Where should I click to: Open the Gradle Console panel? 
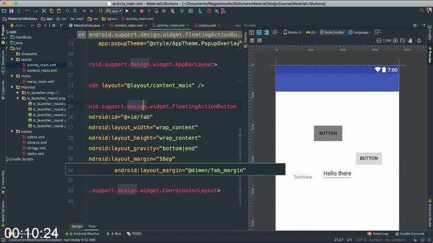(x=410, y=234)
